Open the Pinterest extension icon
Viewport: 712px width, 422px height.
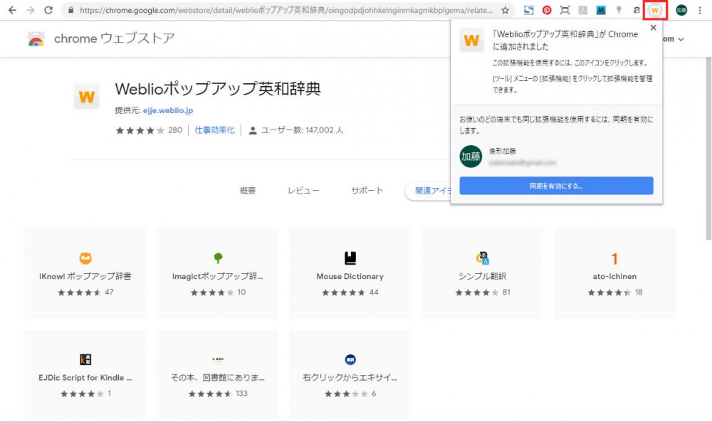click(x=547, y=10)
